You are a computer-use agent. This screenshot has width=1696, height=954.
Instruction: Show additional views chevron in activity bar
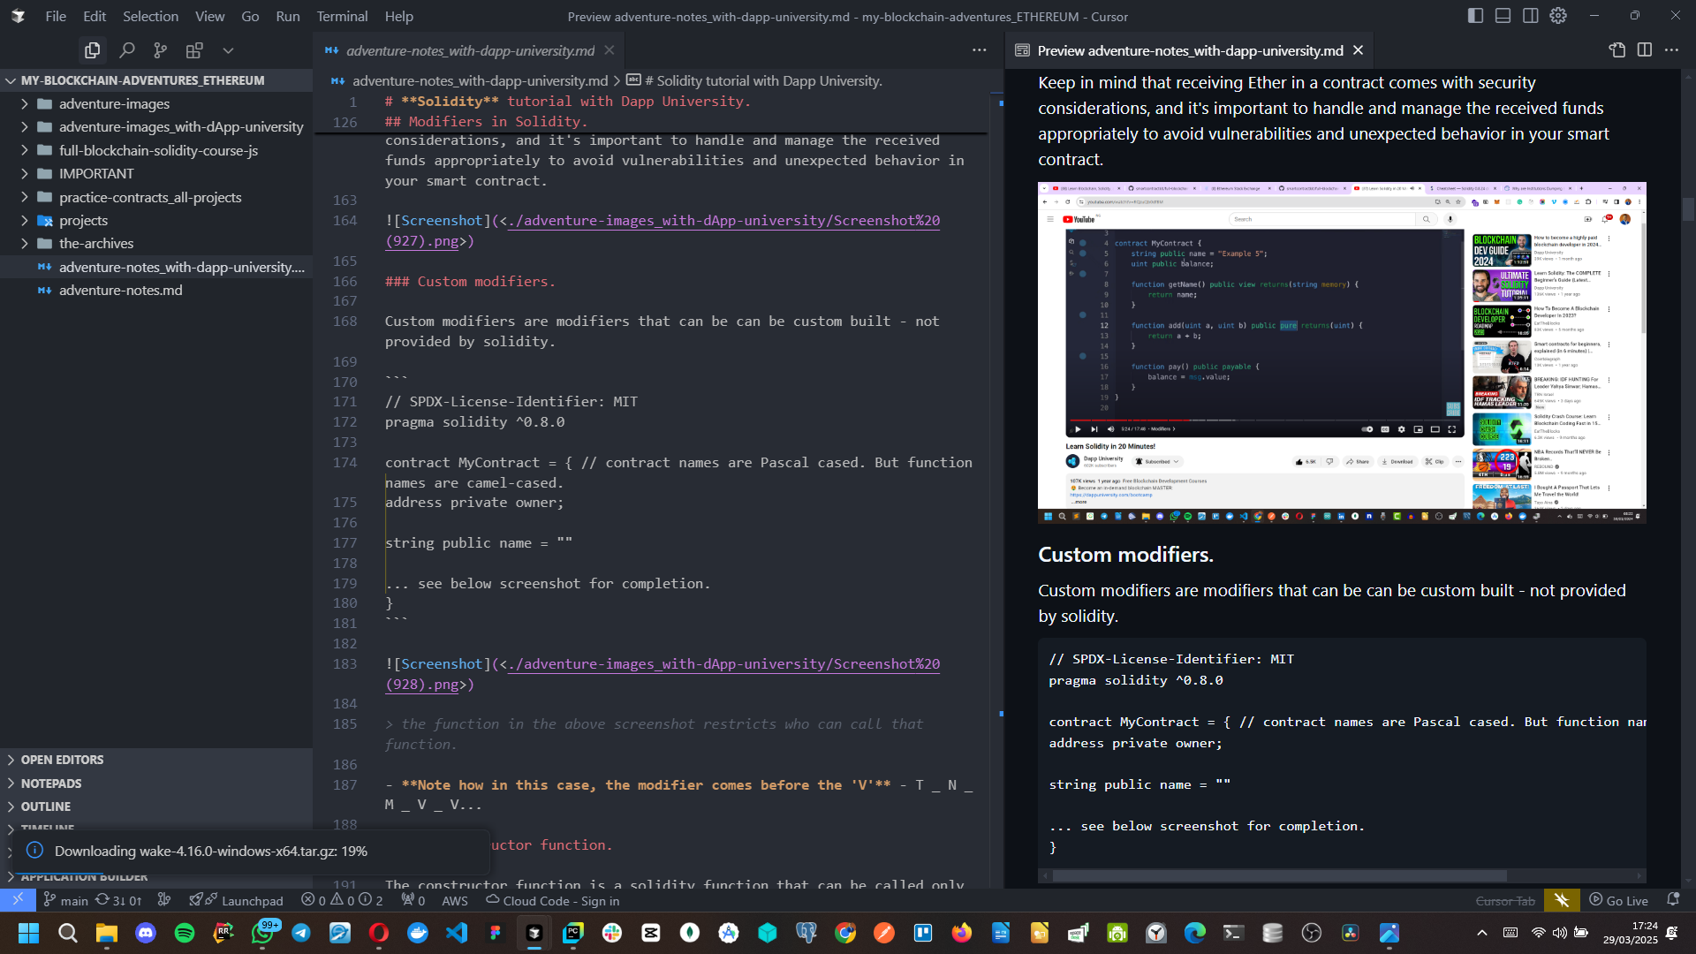228,50
